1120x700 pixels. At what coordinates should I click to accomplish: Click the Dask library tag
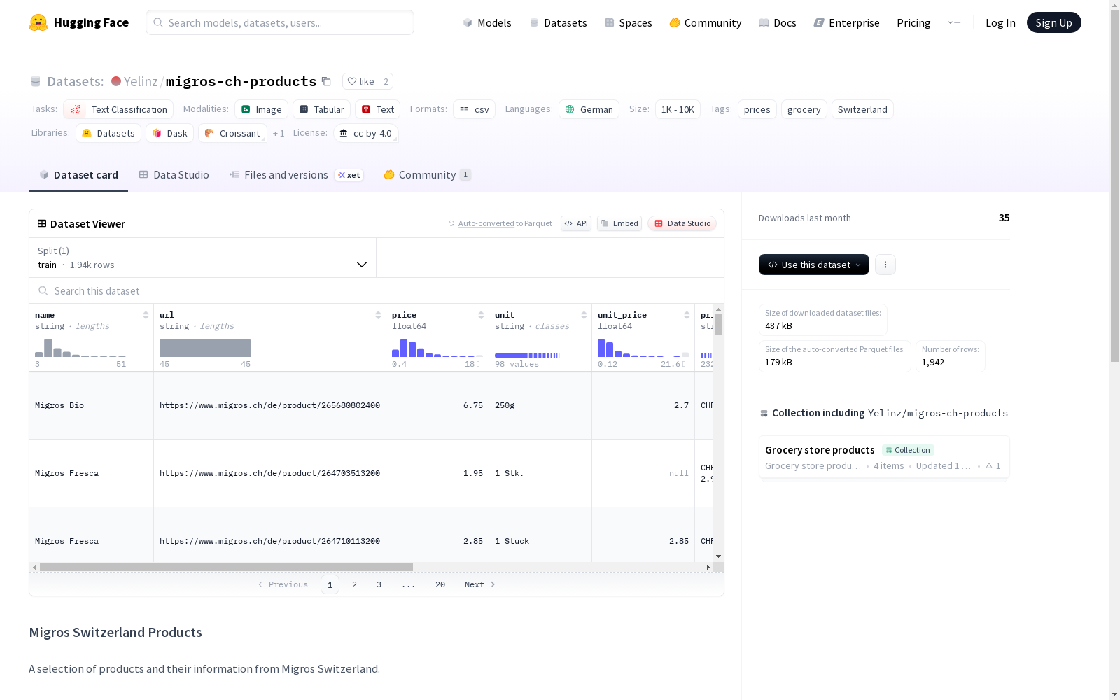point(170,133)
